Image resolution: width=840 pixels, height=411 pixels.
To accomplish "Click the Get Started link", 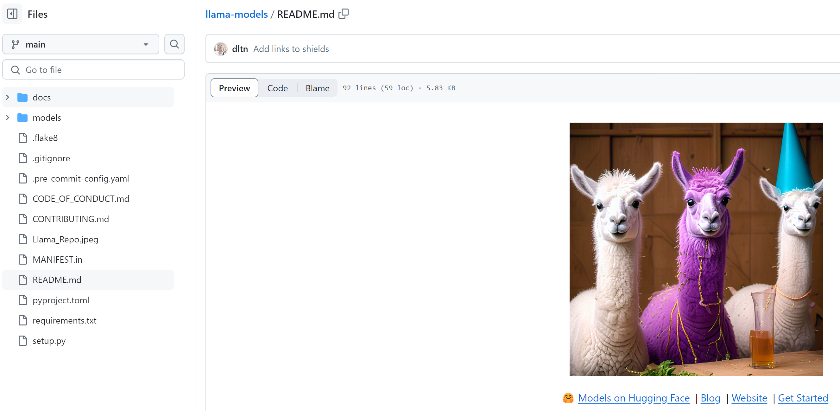I will (x=803, y=398).
